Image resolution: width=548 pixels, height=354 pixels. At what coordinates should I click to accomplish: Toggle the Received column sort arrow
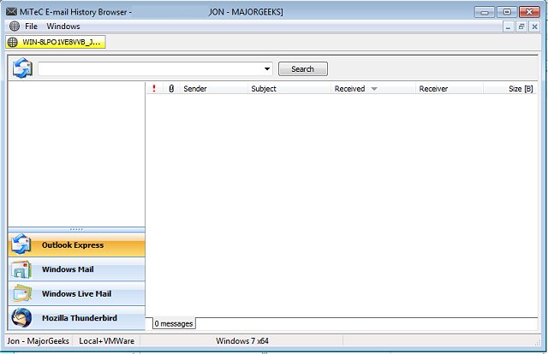coord(374,89)
